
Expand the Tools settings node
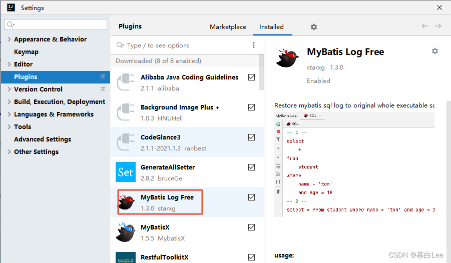click(x=9, y=127)
